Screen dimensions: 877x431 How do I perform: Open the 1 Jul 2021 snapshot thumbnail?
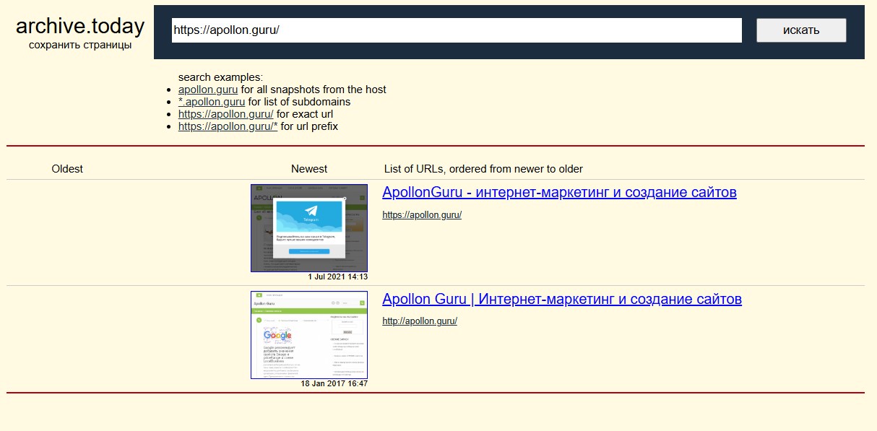[309, 228]
